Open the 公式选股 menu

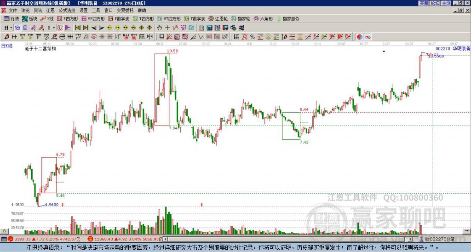67,11
